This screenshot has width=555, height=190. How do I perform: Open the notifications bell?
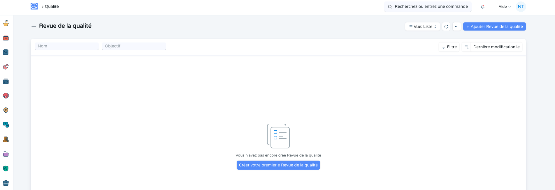(483, 7)
